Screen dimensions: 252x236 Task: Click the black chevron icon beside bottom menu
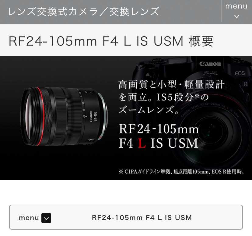(46, 218)
